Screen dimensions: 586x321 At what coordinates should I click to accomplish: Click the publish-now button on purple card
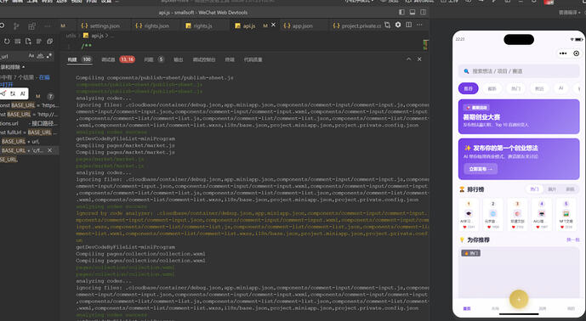[x=481, y=169]
